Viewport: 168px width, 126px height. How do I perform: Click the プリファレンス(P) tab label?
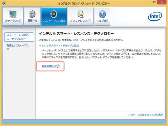tap(80, 21)
